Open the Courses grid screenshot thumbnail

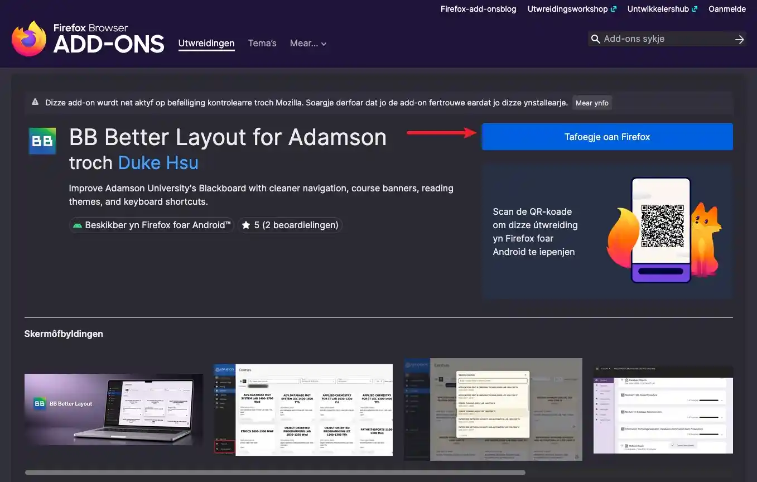[x=303, y=409]
